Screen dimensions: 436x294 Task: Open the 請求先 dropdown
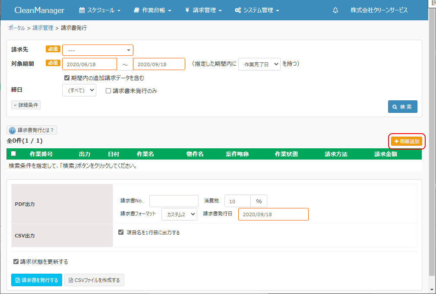point(98,50)
